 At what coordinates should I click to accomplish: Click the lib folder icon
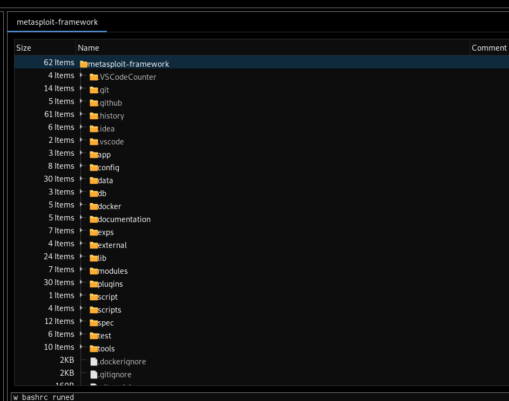pyautogui.click(x=94, y=258)
